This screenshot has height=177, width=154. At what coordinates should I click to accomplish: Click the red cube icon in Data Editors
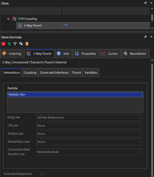3,44
